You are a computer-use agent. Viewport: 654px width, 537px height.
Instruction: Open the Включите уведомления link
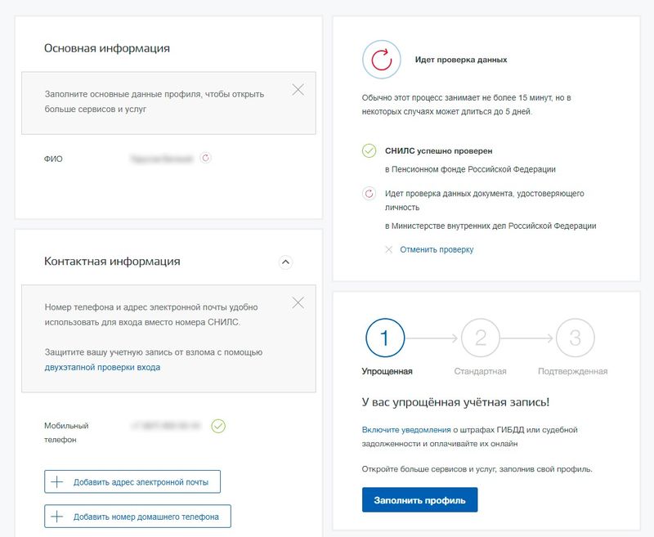coord(406,429)
